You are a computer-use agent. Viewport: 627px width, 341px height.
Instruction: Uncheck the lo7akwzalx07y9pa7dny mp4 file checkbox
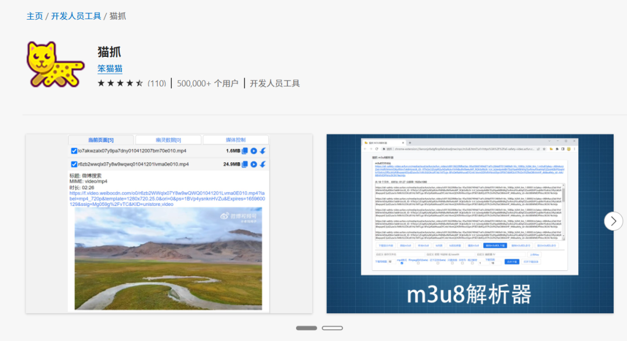coord(74,151)
